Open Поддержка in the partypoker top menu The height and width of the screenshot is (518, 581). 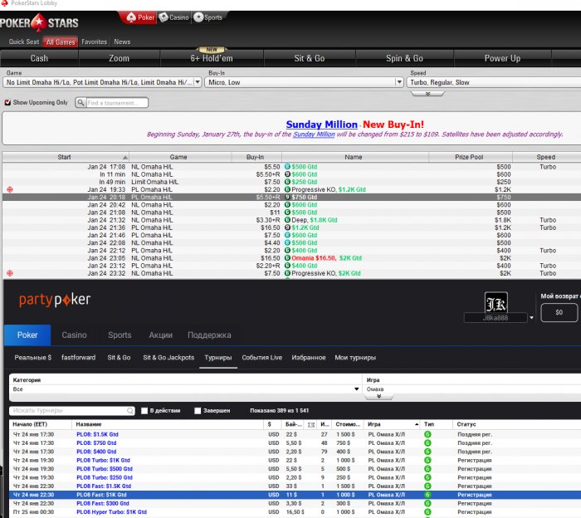click(x=209, y=335)
